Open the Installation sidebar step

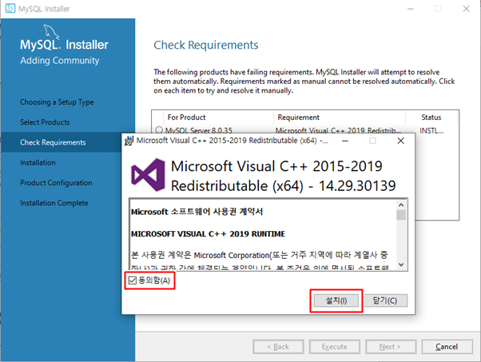coord(38,162)
